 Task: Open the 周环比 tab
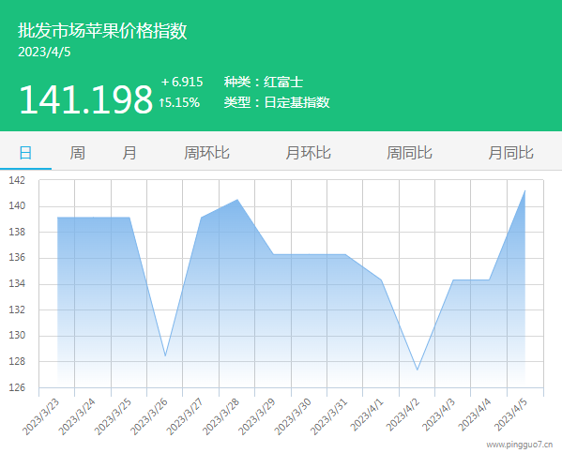pyautogui.click(x=206, y=153)
